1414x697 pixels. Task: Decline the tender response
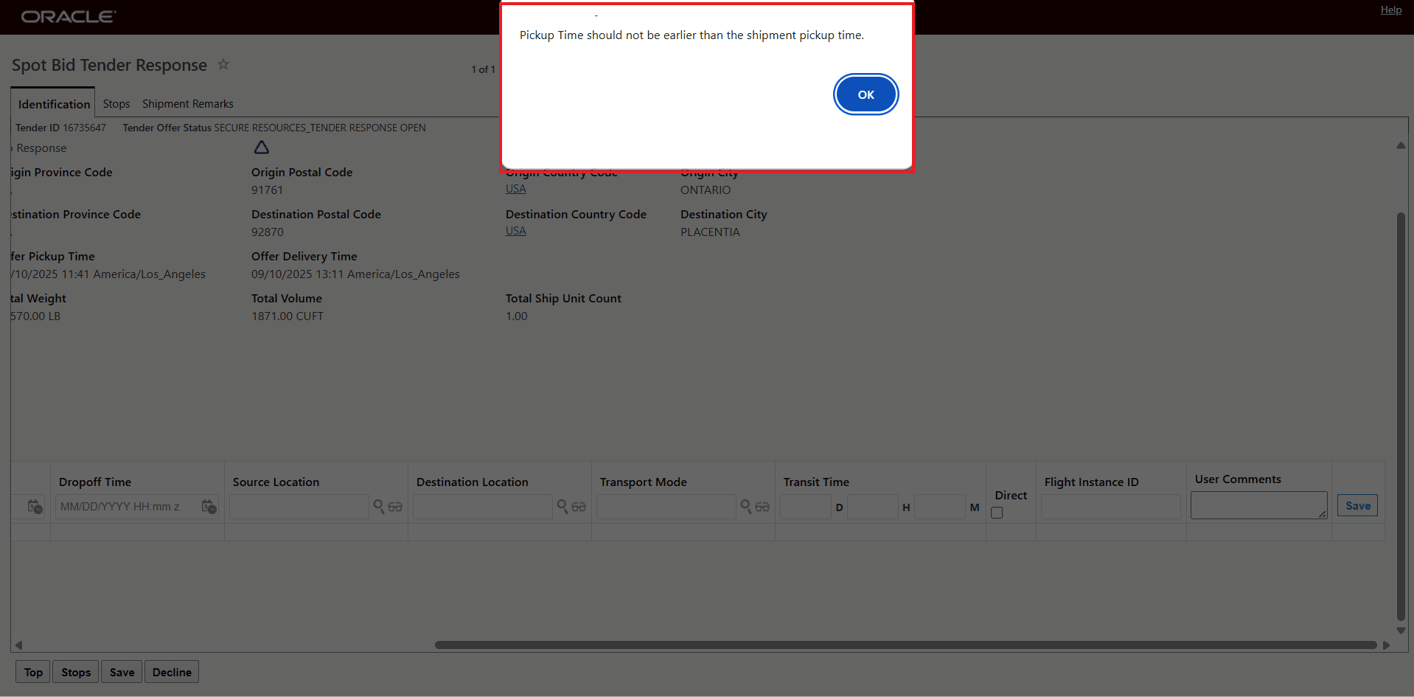(171, 672)
